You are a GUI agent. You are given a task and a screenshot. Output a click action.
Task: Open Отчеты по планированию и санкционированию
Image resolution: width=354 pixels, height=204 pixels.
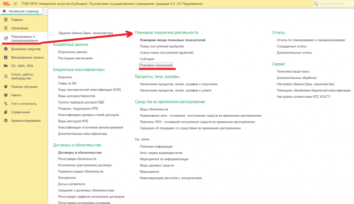pyautogui.click(x=311, y=40)
